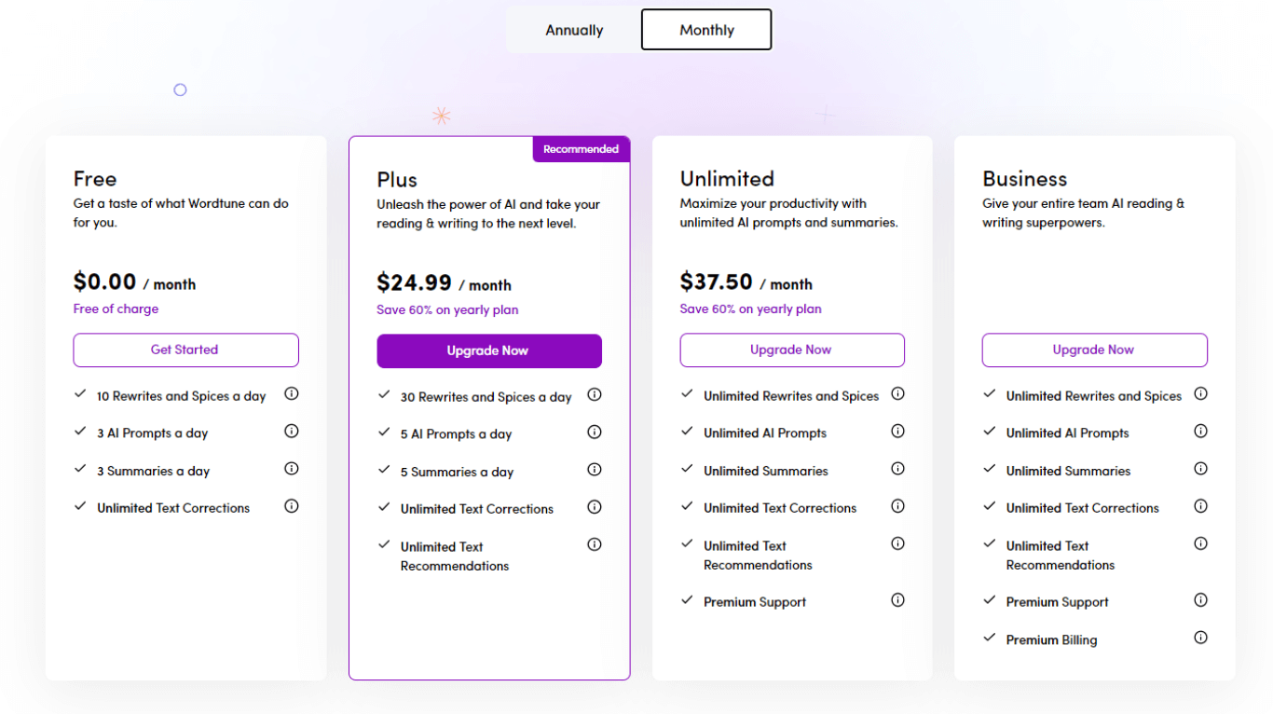This screenshot has width=1273, height=714.
Task: Click info icon next to Free plan's 3 Summaries
Action: click(292, 469)
